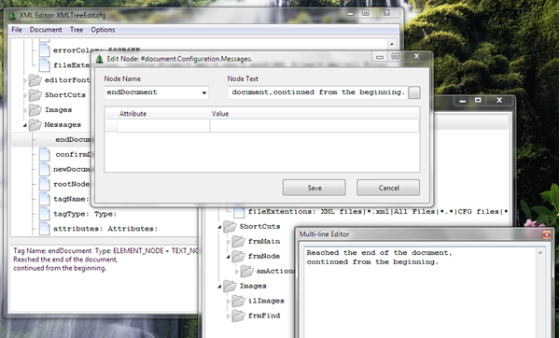Viewport: 560px width, 338px height.
Task: Expand the amAction node
Action: [236, 272]
